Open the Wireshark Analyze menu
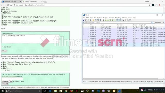Image resolution: width=165 pixels, height=93 pixels. tap(105, 18)
